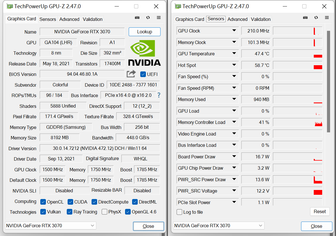
Task: Select Graphics Card tab in left window
Action: pos(22,19)
